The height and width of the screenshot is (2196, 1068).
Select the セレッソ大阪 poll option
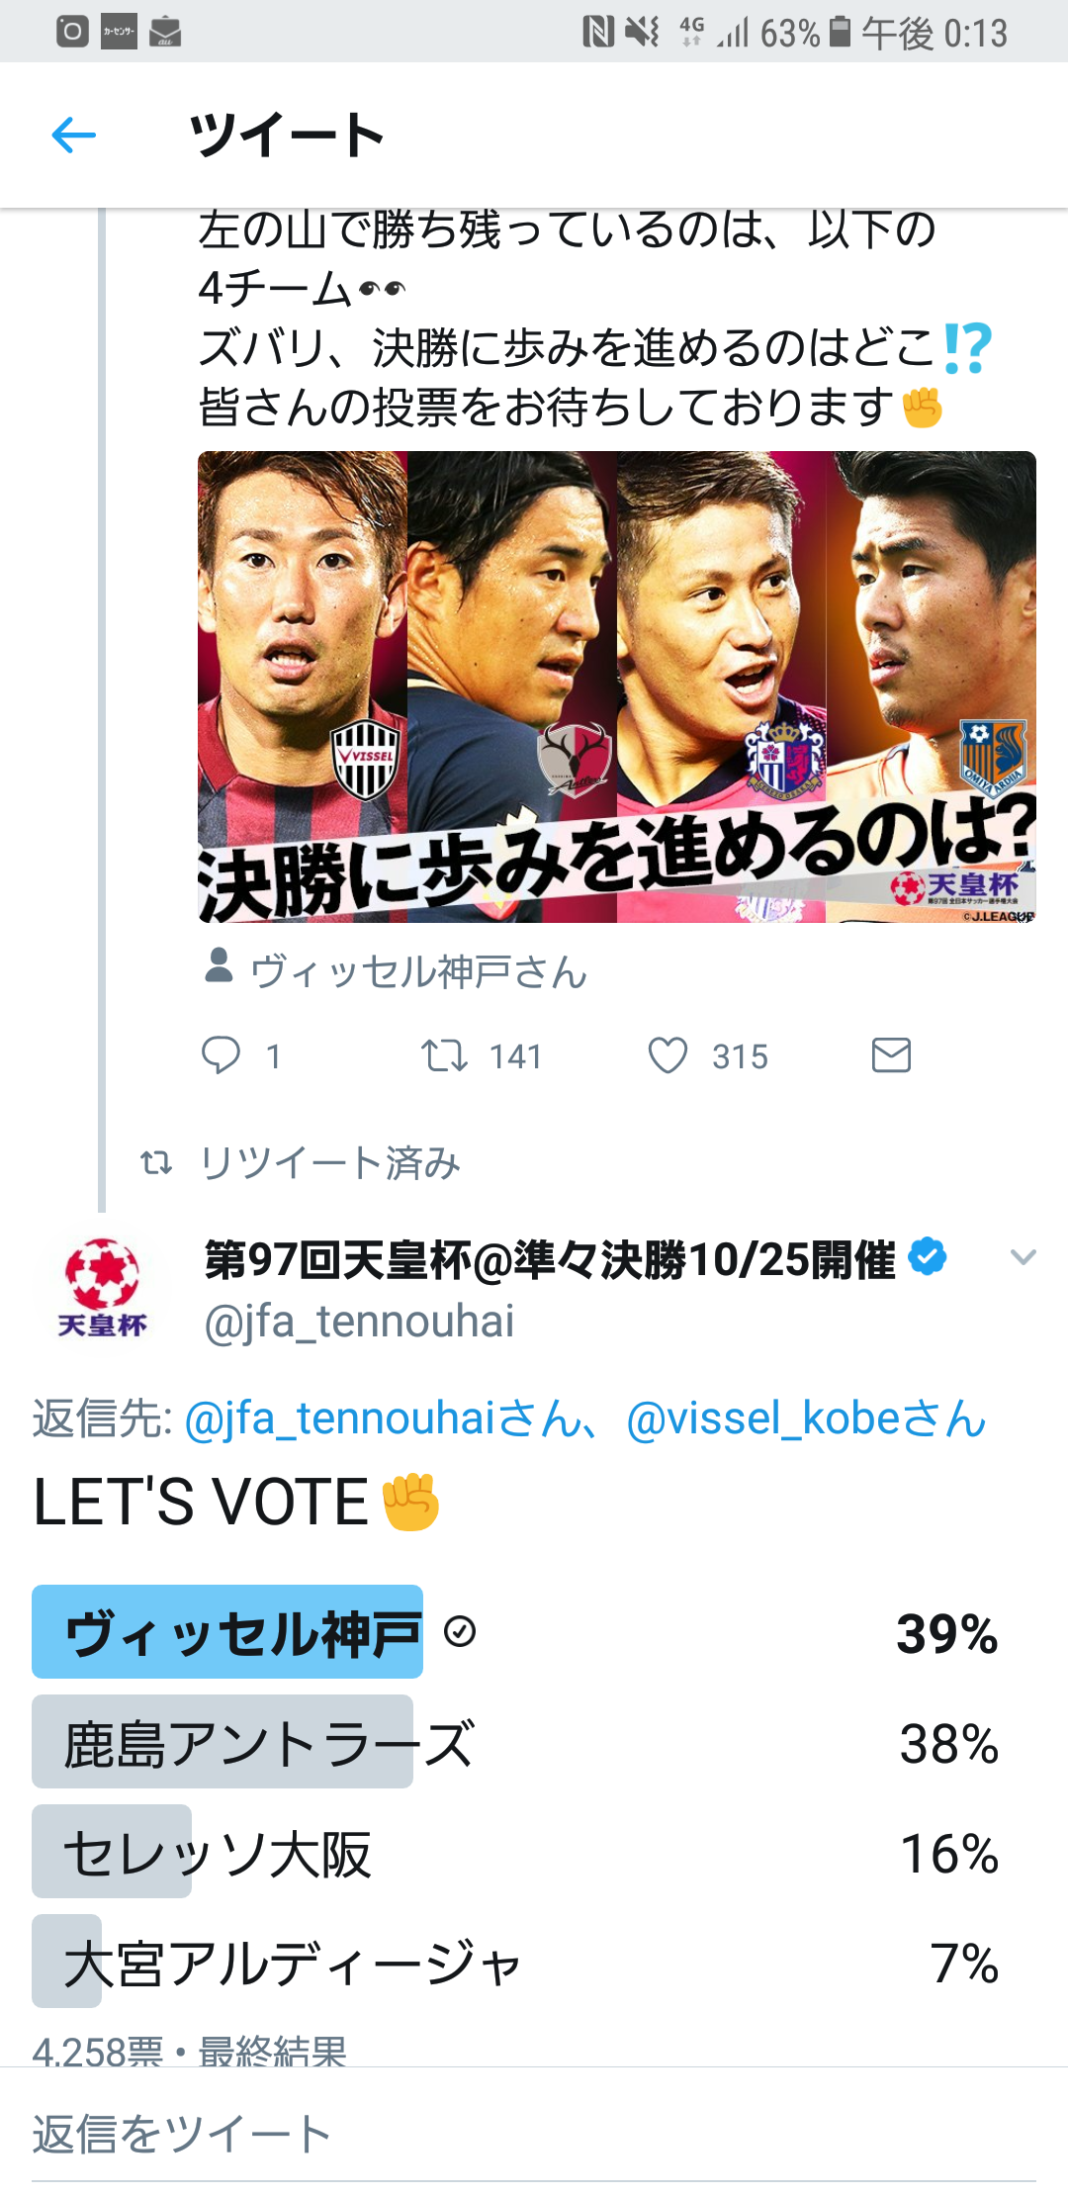(x=218, y=1852)
